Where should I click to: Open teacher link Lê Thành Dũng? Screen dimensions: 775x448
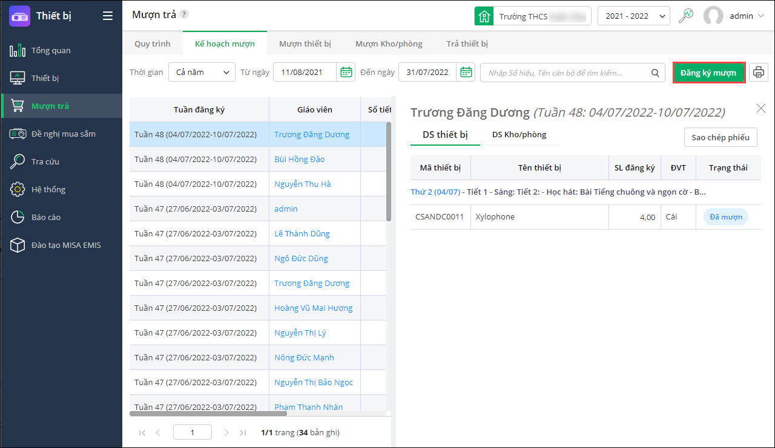pyautogui.click(x=302, y=233)
